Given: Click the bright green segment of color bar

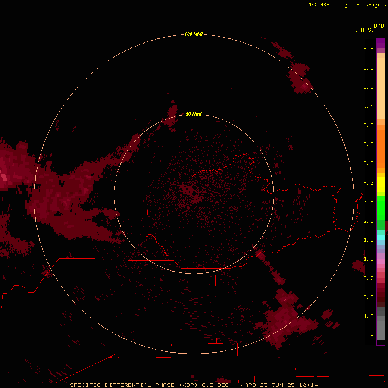Looking at the screenshot, I should [x=381, y=208].
